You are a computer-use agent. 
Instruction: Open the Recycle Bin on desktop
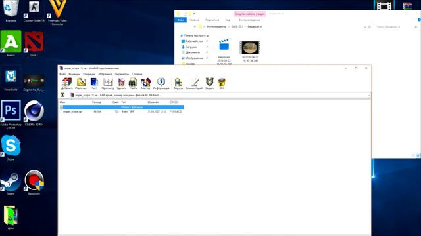click(11, 10)
